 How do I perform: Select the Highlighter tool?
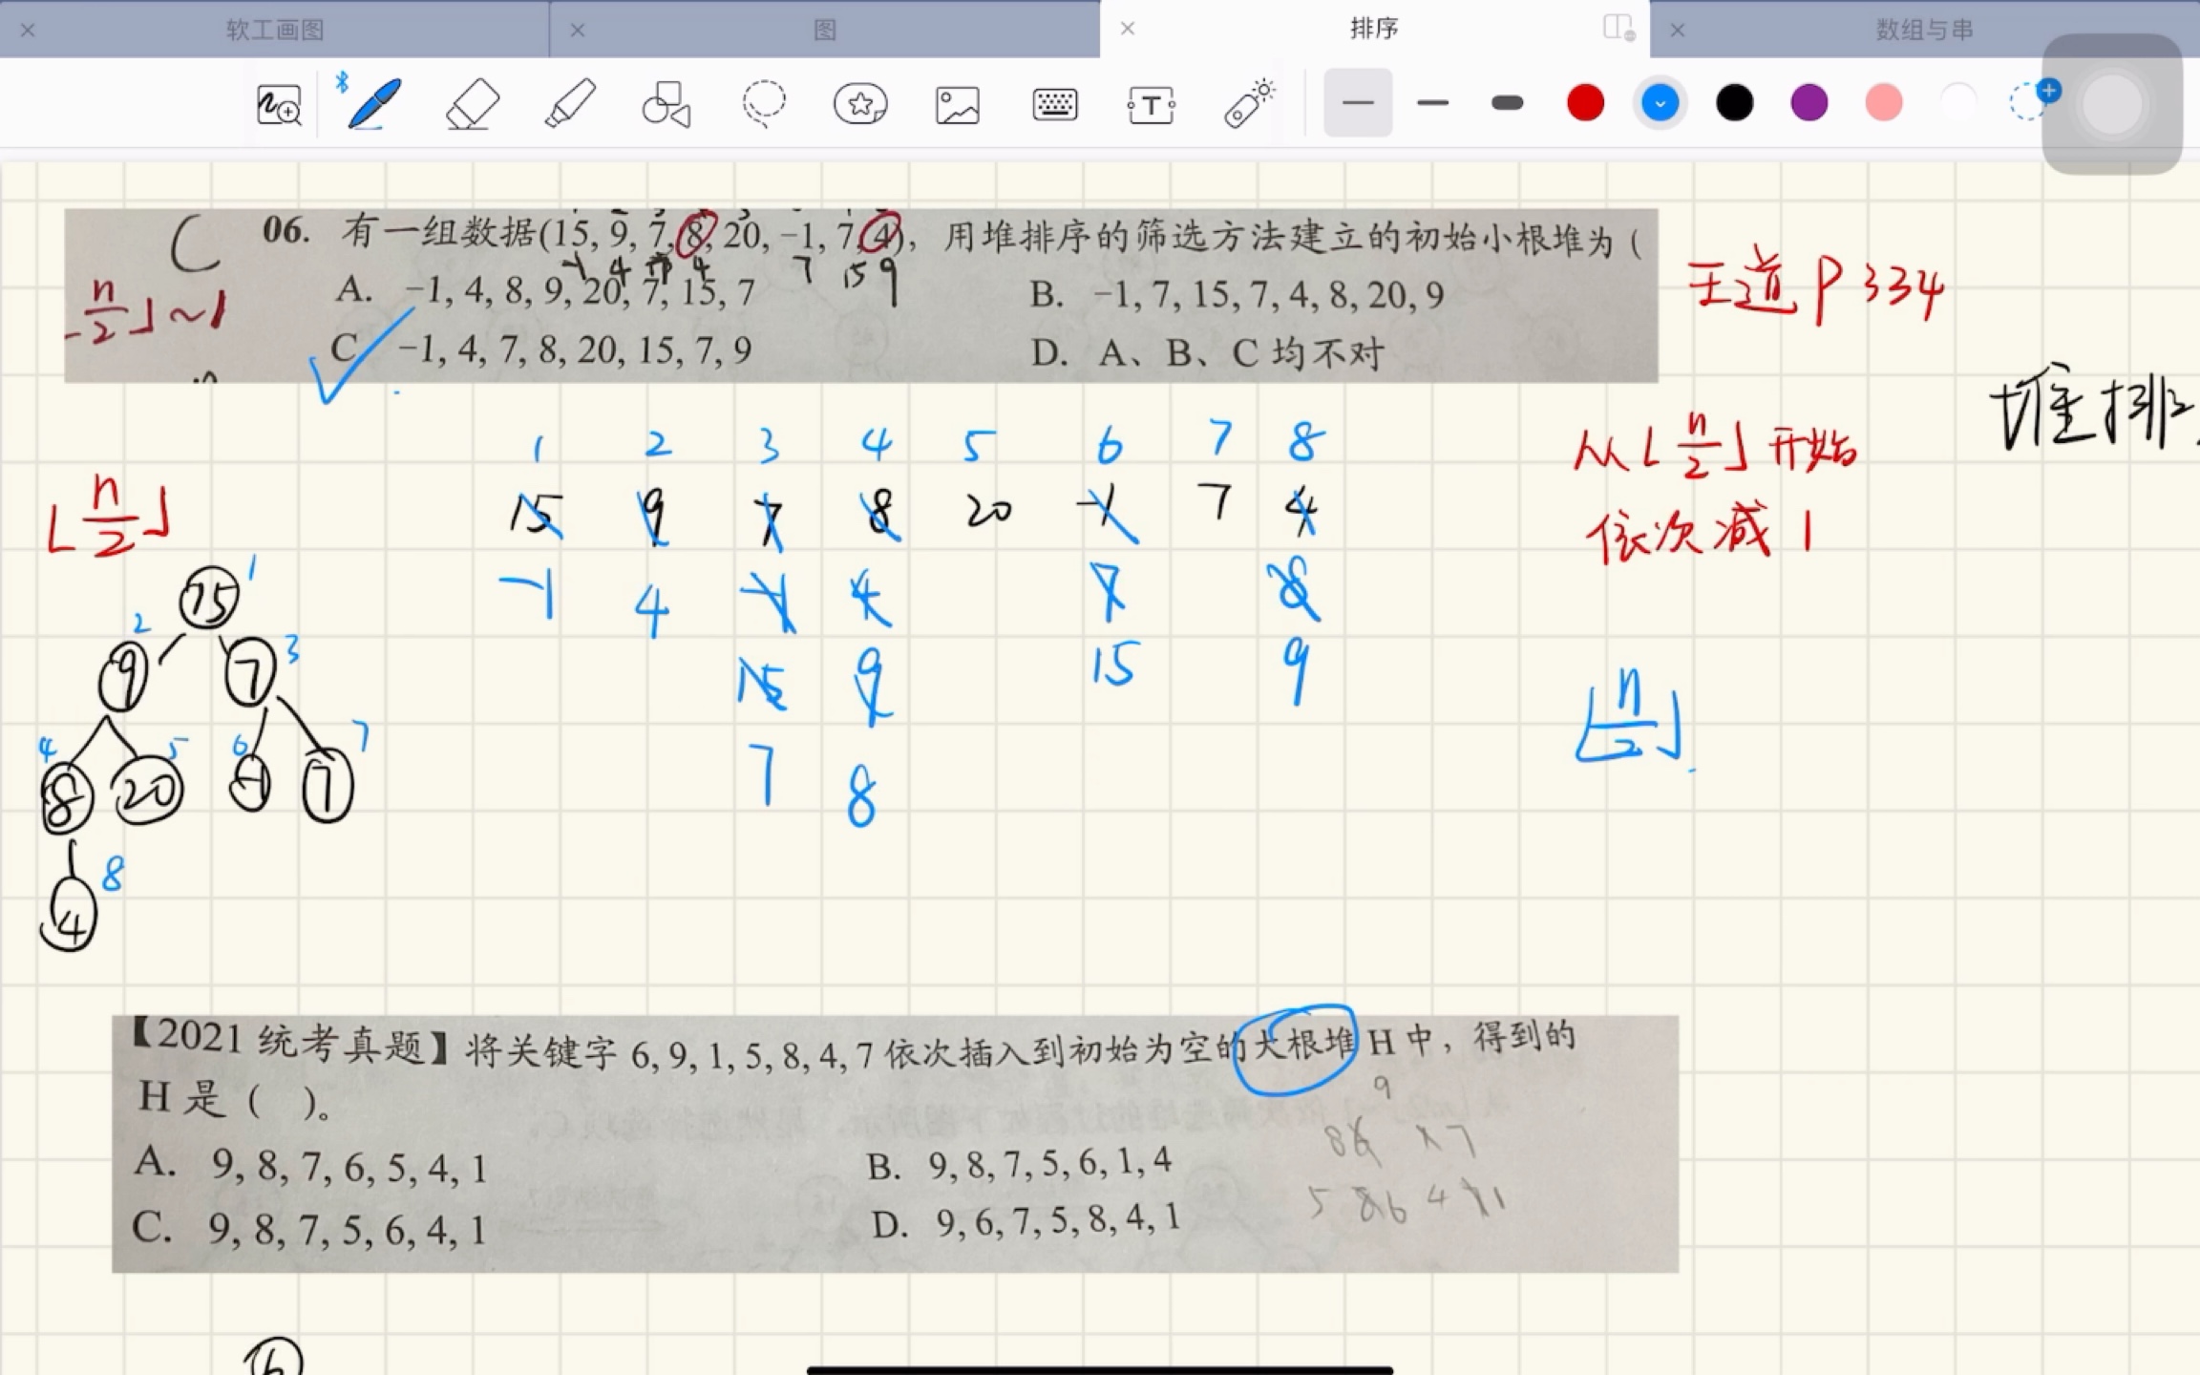(x=570, y=103)
